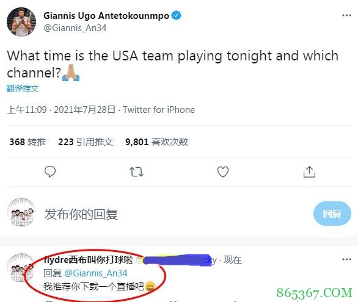The height and width of the screenshot is (302, 358).
Task: Click the reply speech bubble icon
Action: [x=50, y=172]
